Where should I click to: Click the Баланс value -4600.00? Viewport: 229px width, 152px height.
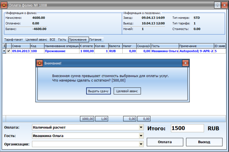click(39, 29)
